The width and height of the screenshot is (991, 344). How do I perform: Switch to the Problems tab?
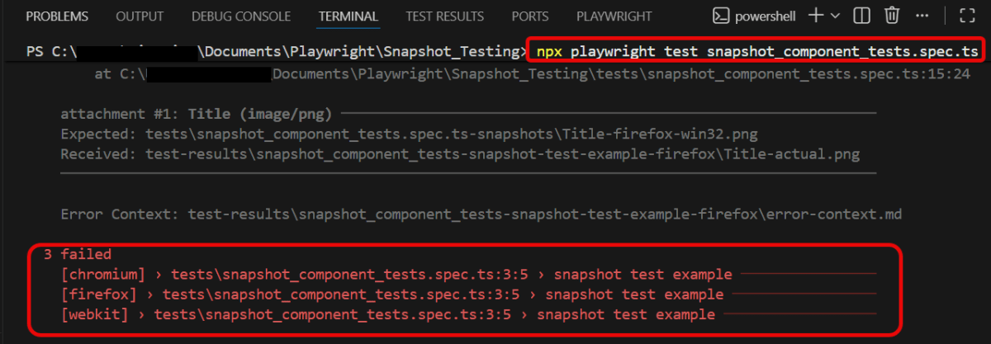[x=57, y=16]
